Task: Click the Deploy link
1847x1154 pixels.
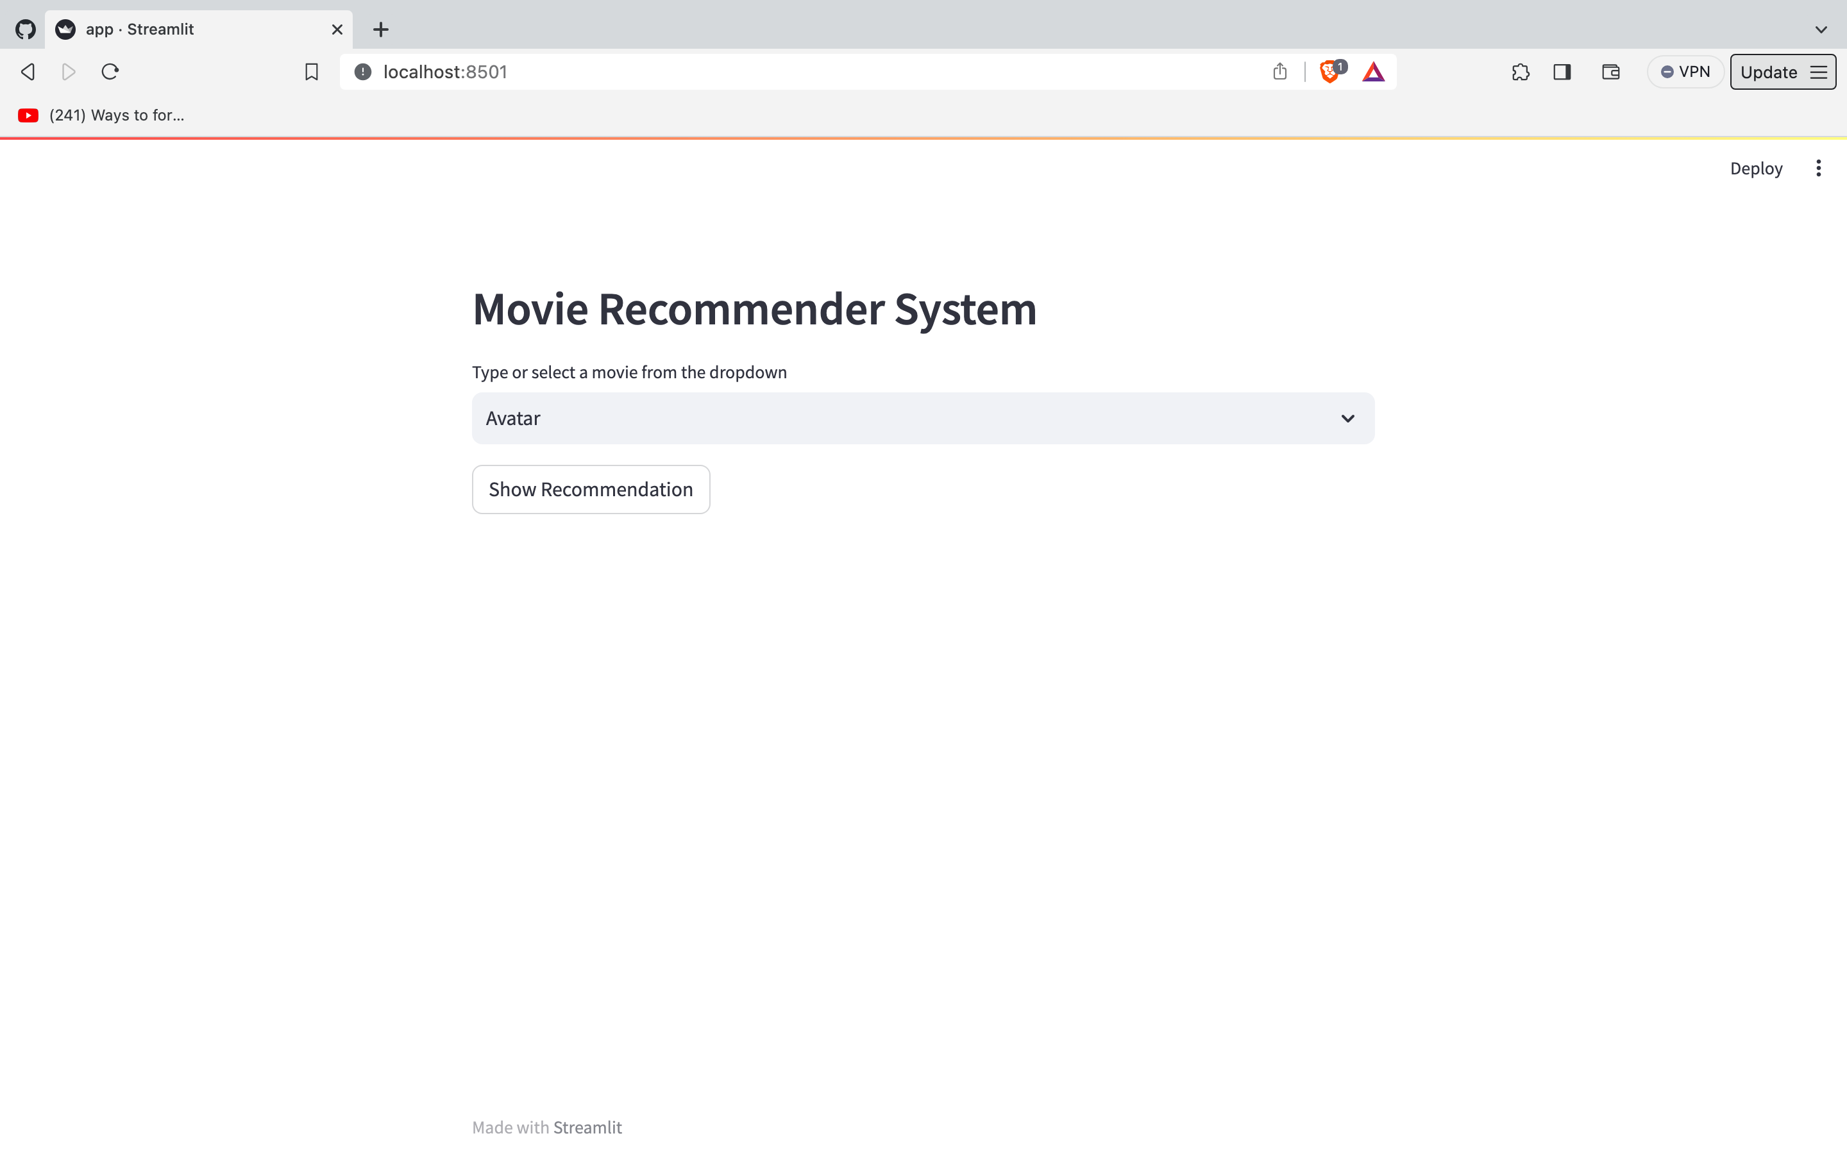Action: 1755,168
